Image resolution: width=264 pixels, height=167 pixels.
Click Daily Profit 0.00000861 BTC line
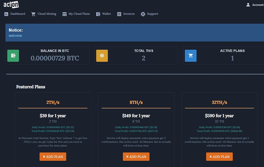53,127
